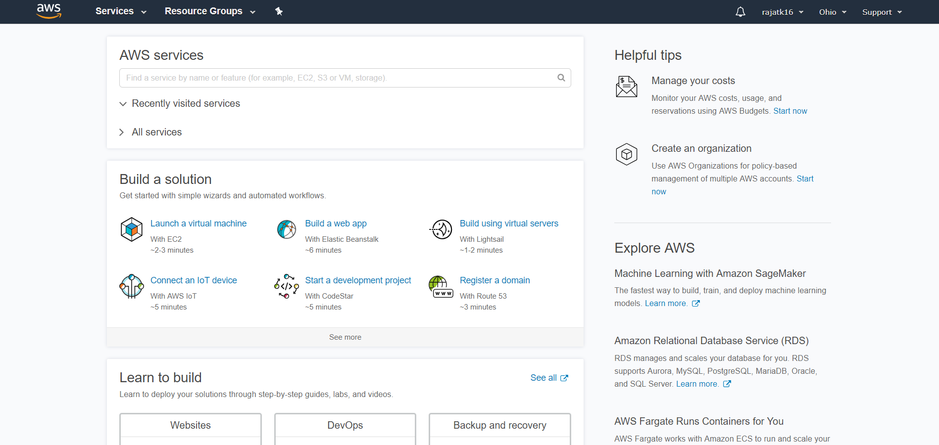Collapse Recently visited services section

[180, 103]
